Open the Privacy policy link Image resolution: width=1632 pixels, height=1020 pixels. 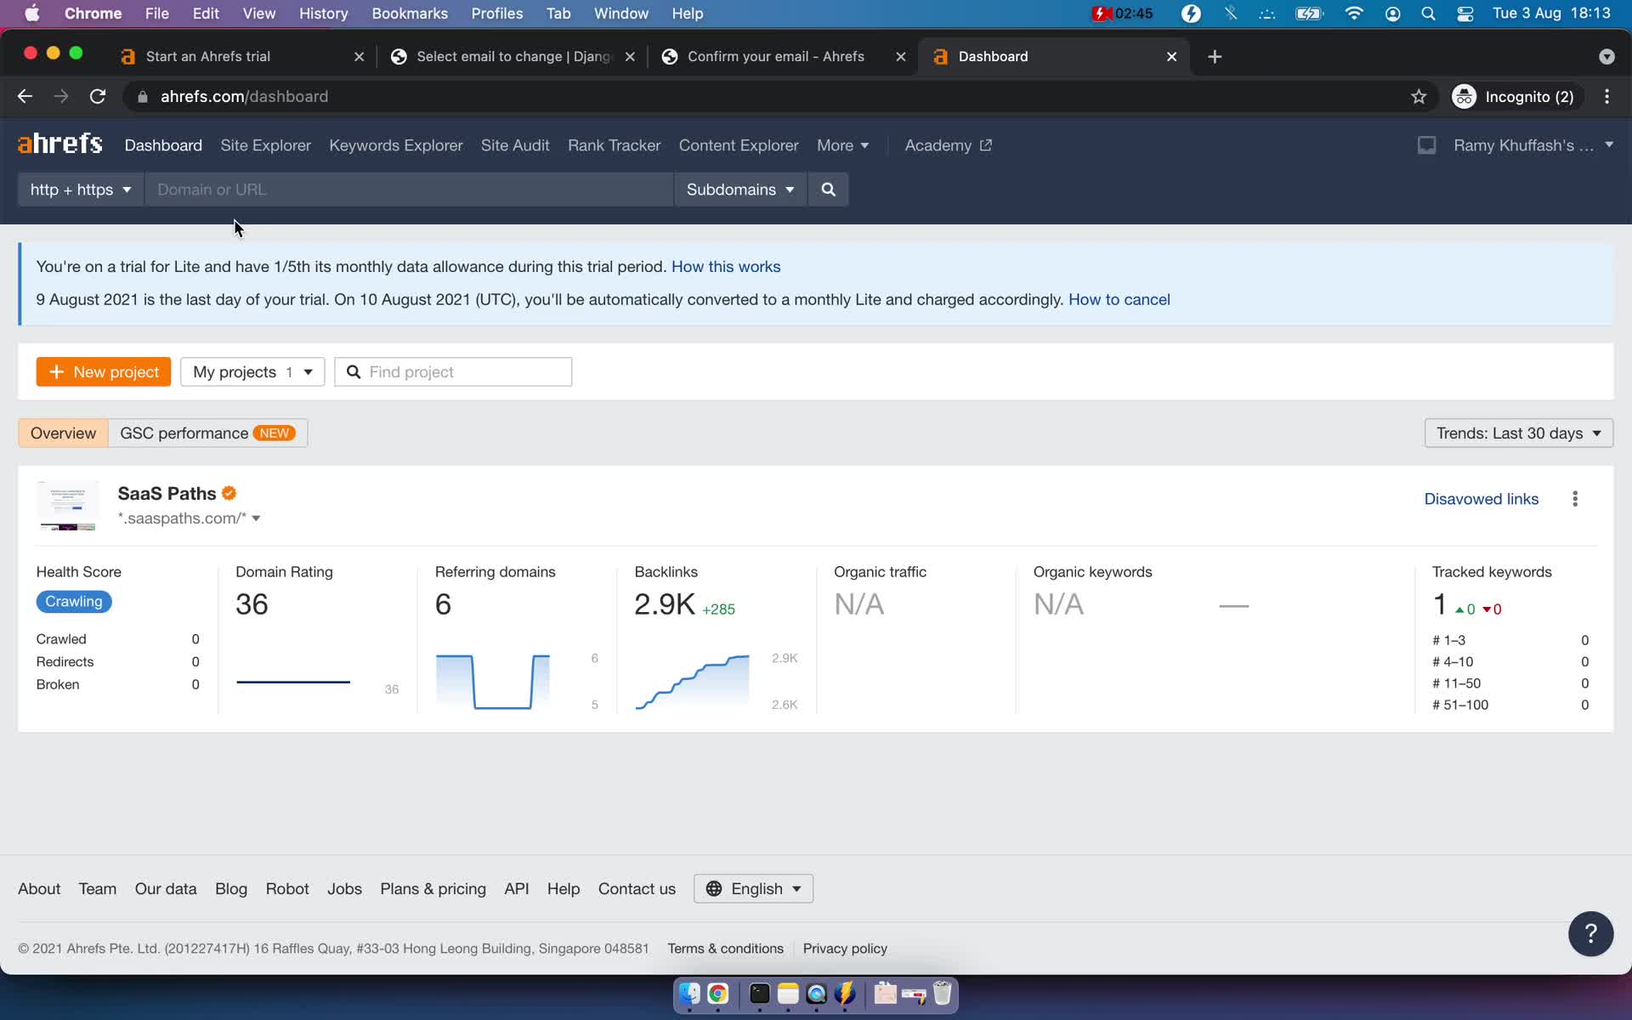[845, 949]
